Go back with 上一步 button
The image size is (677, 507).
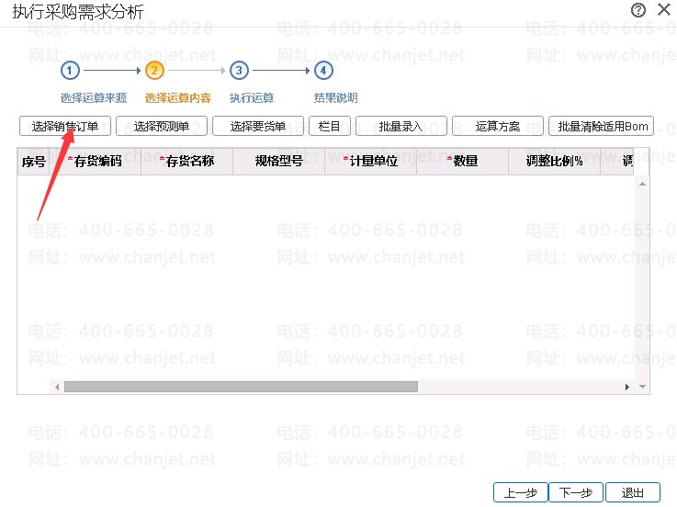pyautogui.click(x=521, y=492)
